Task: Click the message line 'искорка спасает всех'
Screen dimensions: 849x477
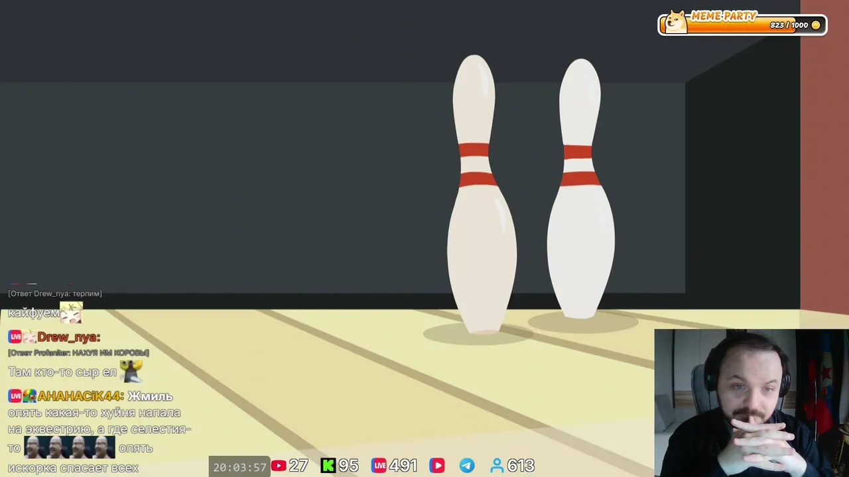Action: 73,468
